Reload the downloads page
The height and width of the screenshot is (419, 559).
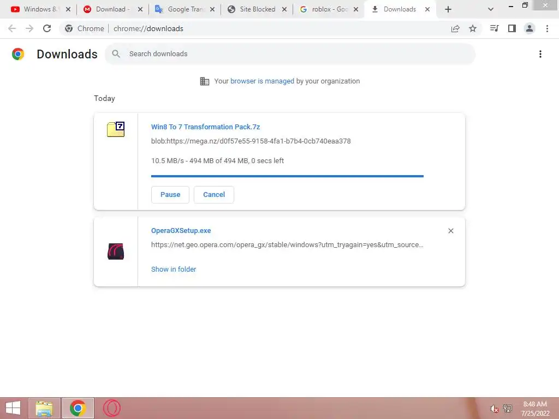(47, 28)
